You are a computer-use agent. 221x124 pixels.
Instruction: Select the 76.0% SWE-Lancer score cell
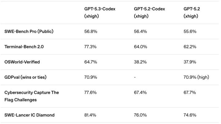tap(141, 115)
